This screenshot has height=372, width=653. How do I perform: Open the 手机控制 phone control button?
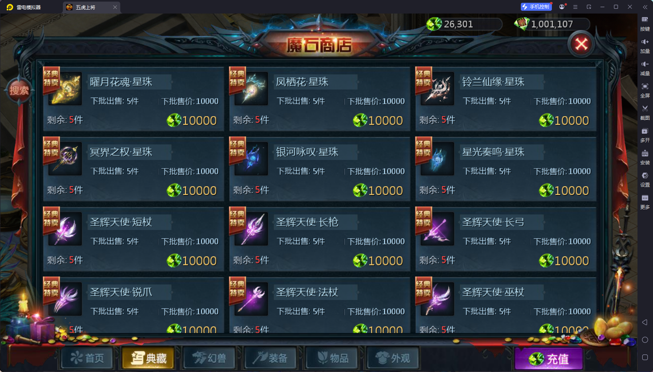536,7
